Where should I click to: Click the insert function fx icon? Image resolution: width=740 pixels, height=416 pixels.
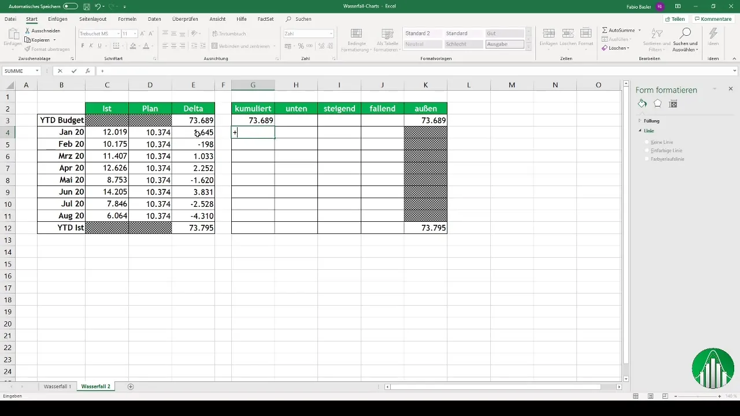87,71
